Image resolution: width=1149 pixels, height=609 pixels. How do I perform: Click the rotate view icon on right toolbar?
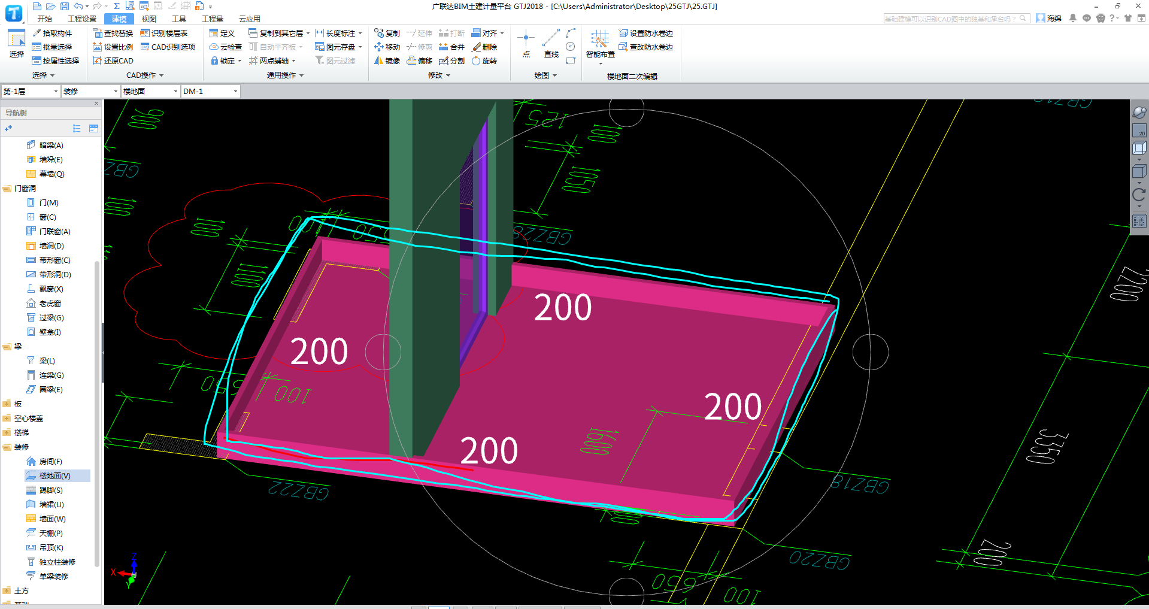(1139, 194)
